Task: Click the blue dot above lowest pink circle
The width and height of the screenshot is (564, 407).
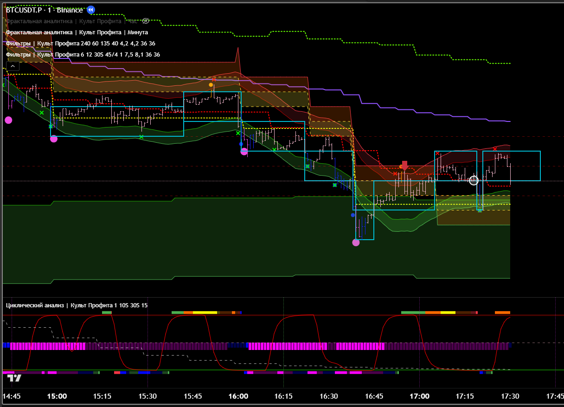Action: [352, 215]
